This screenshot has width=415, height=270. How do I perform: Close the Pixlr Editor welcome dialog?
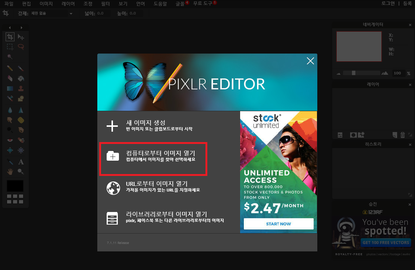click(310, 61)
